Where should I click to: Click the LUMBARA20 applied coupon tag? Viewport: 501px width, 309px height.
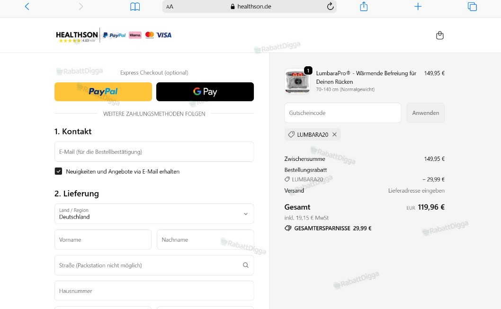[313, 134]
